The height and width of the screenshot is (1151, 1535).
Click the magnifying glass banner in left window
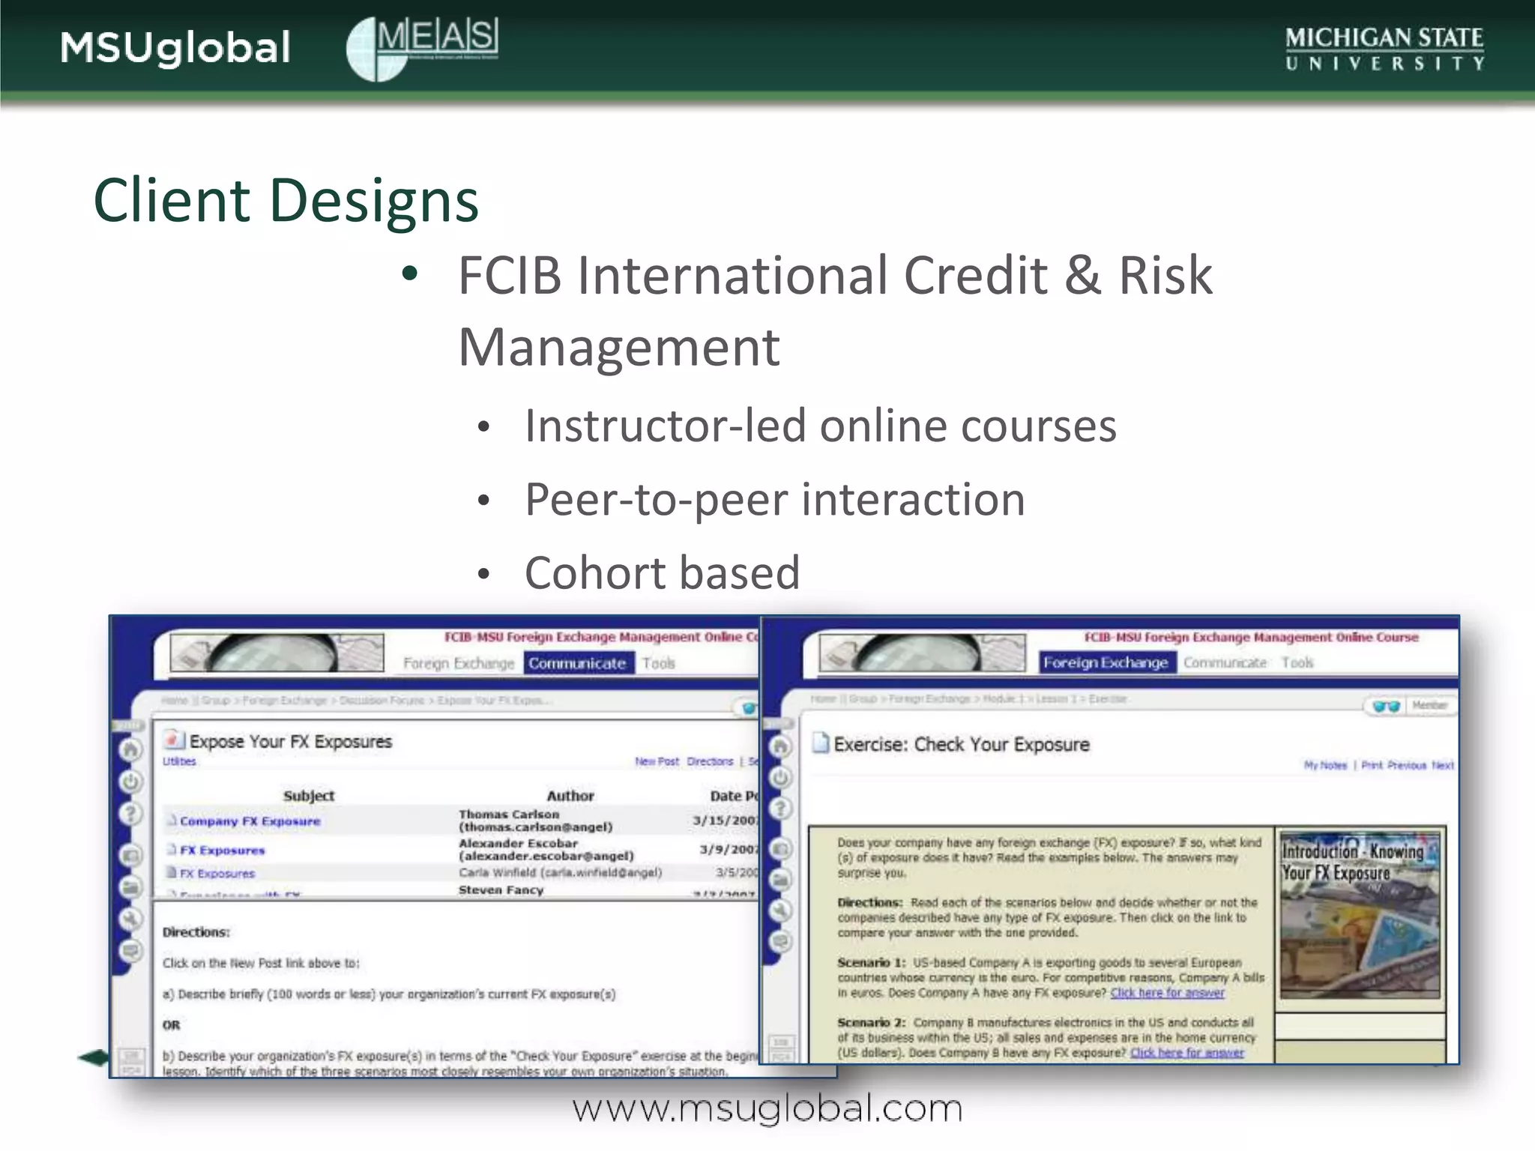277,653
